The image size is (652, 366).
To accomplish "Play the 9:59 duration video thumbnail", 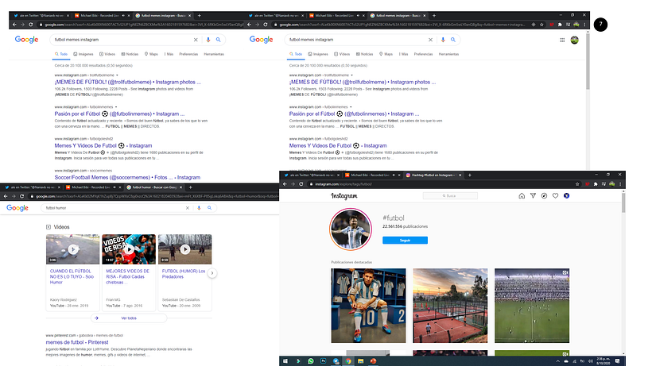I will tap(185, 249).
